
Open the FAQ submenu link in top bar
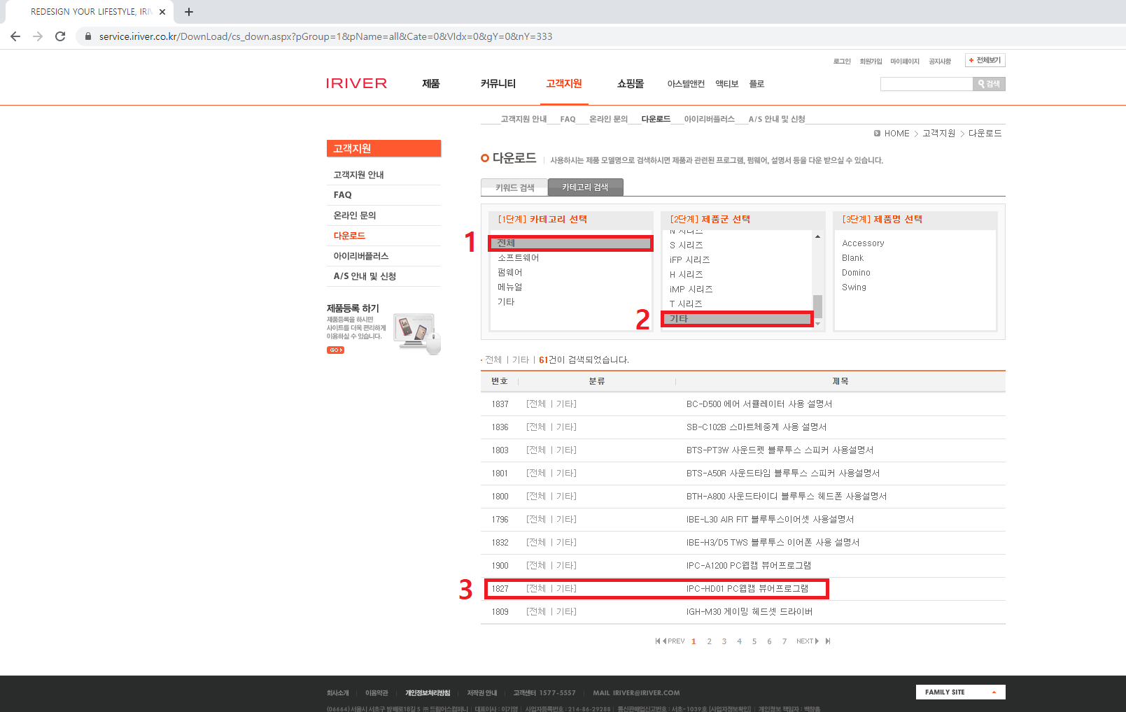pyautogui.click(x=568, y=119)
